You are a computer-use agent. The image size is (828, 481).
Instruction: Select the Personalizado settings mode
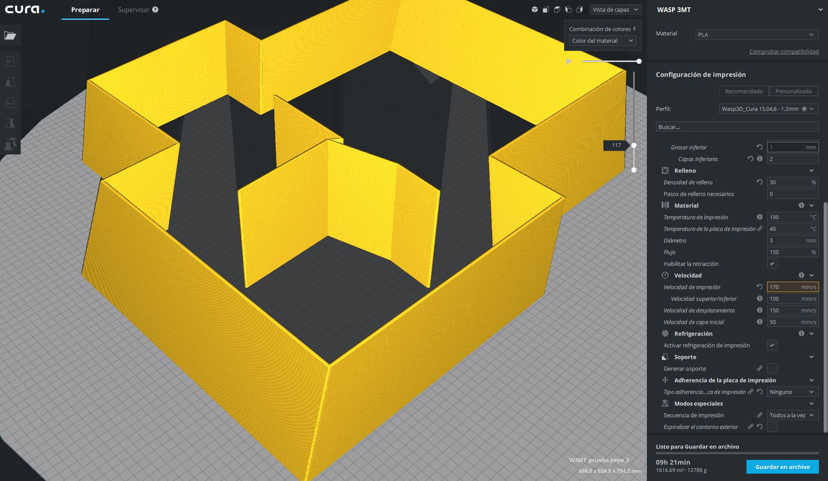click(793, 91)
